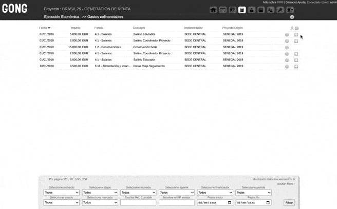Select the highlighted database toolbar icon
337x209 pixels.
pos(242,10)
